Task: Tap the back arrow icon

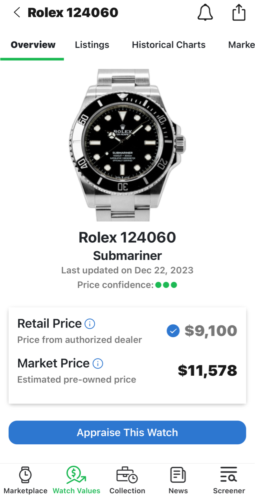Action: click(17, 13)
